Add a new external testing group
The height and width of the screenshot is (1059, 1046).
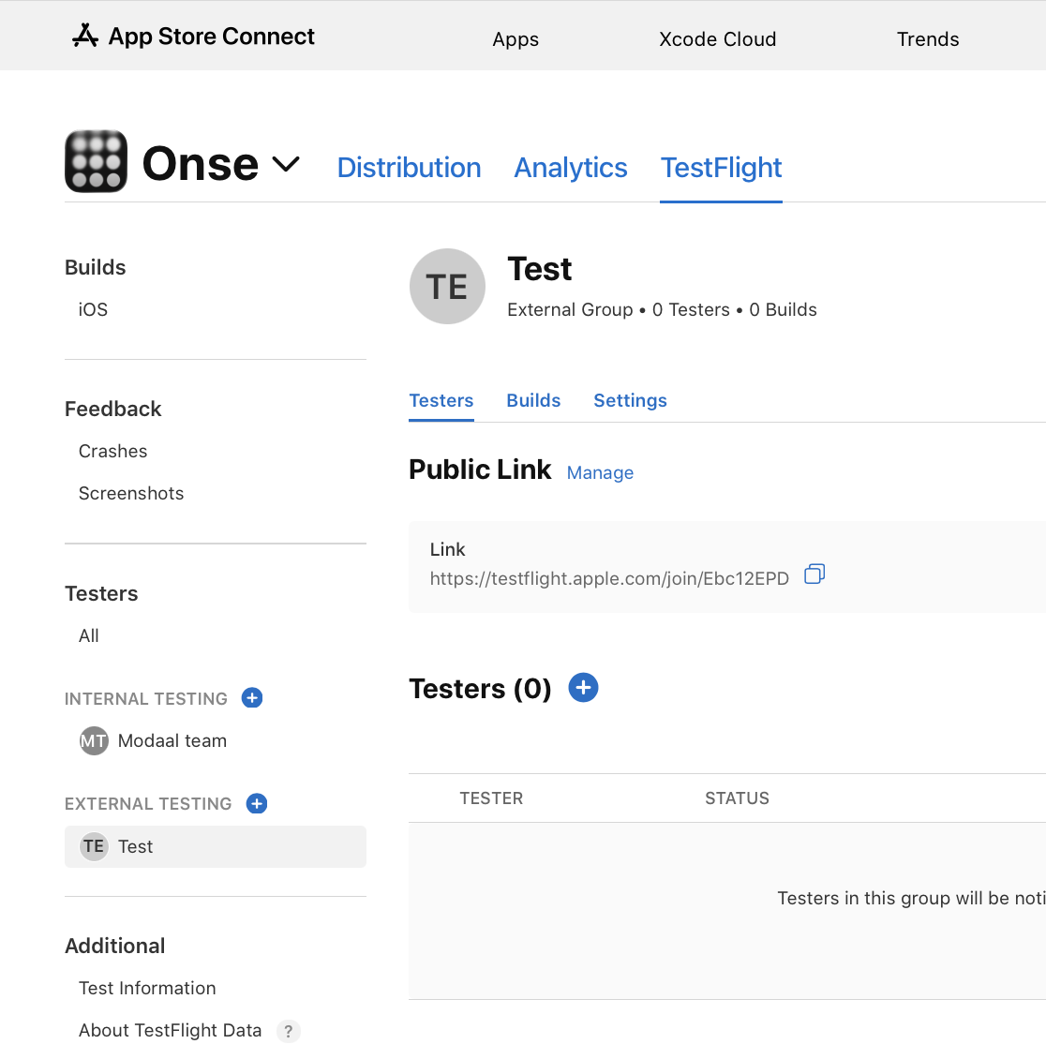tap(257, 803)
